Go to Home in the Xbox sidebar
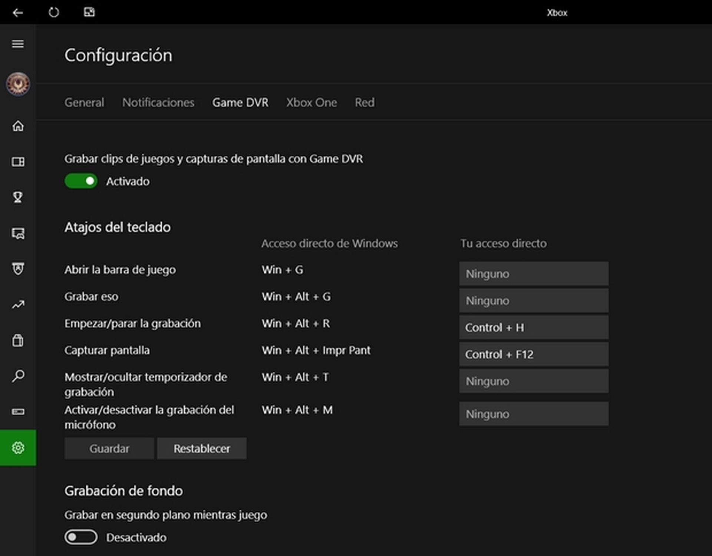712x556 pixels. (17, 126)
